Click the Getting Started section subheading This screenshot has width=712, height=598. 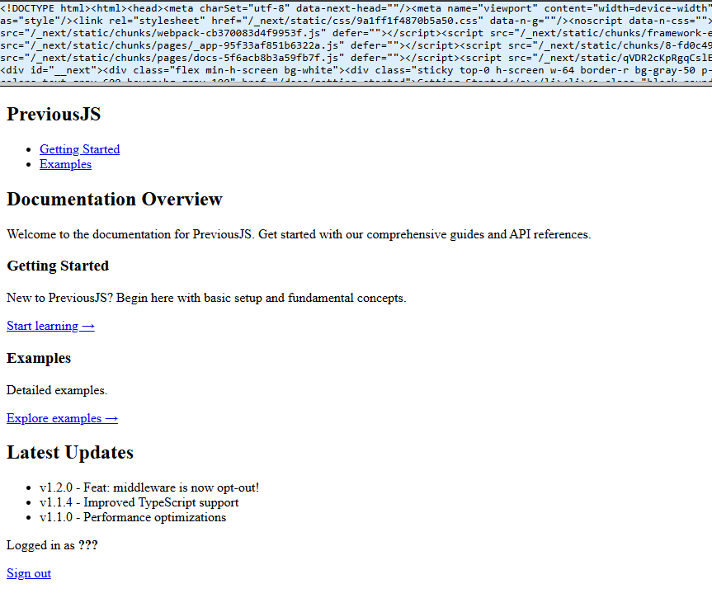[x=58, y=266]
